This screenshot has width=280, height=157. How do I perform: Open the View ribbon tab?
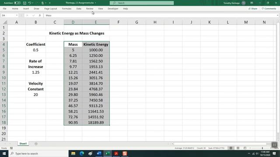pyautogui.click(x=100, y=9)
